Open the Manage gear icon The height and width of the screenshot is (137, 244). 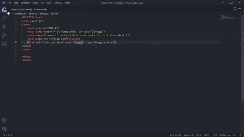tap(4, 129)
